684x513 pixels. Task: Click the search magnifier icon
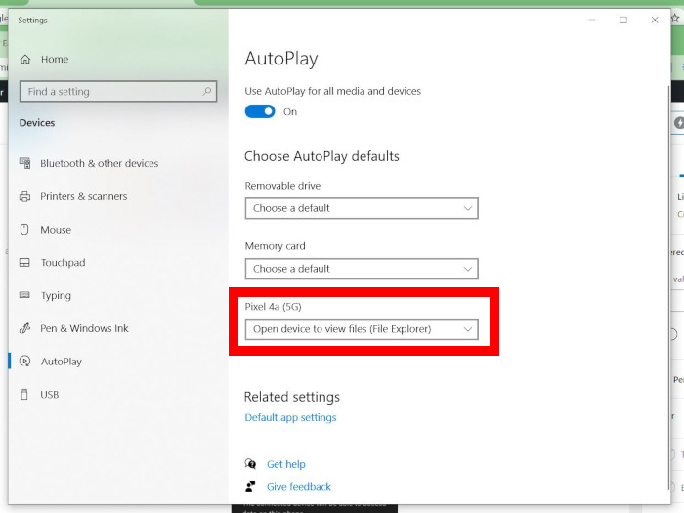pos(207,91)
